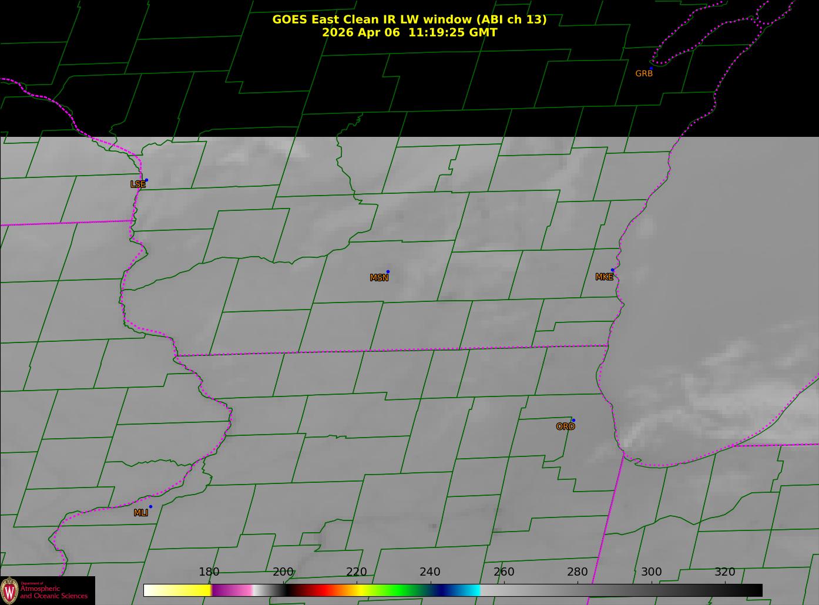
Task: Pick the yellow section of the colorbar
Action: click(x=182, y=590)
